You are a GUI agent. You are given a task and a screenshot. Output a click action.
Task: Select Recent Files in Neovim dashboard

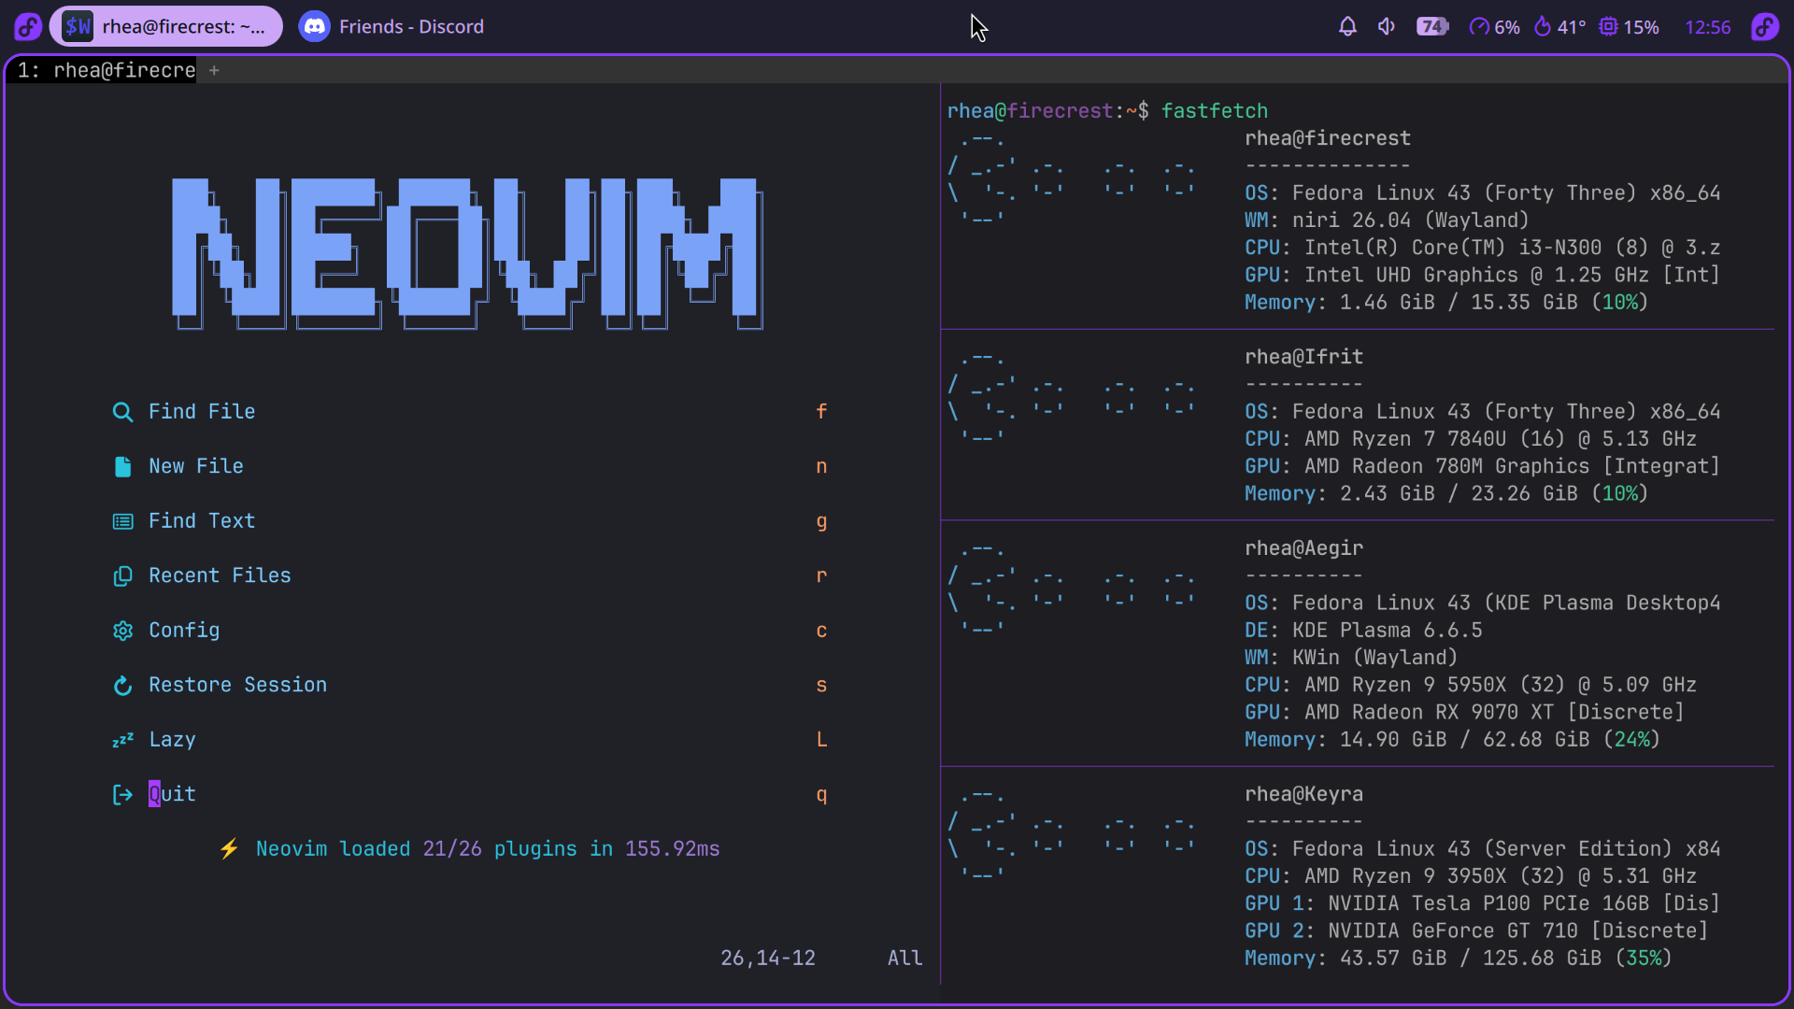click(220, 576)
